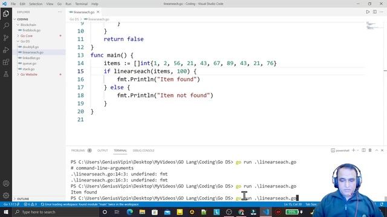The width and height of the screenshot is (387, 217).
Task: Open Task View on taskbar
Action: (117, 212)
